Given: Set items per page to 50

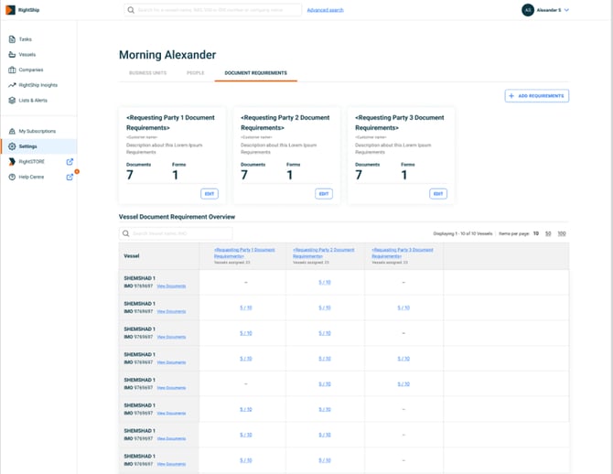Looking at the screenshot, I should (x=548, y=233).
